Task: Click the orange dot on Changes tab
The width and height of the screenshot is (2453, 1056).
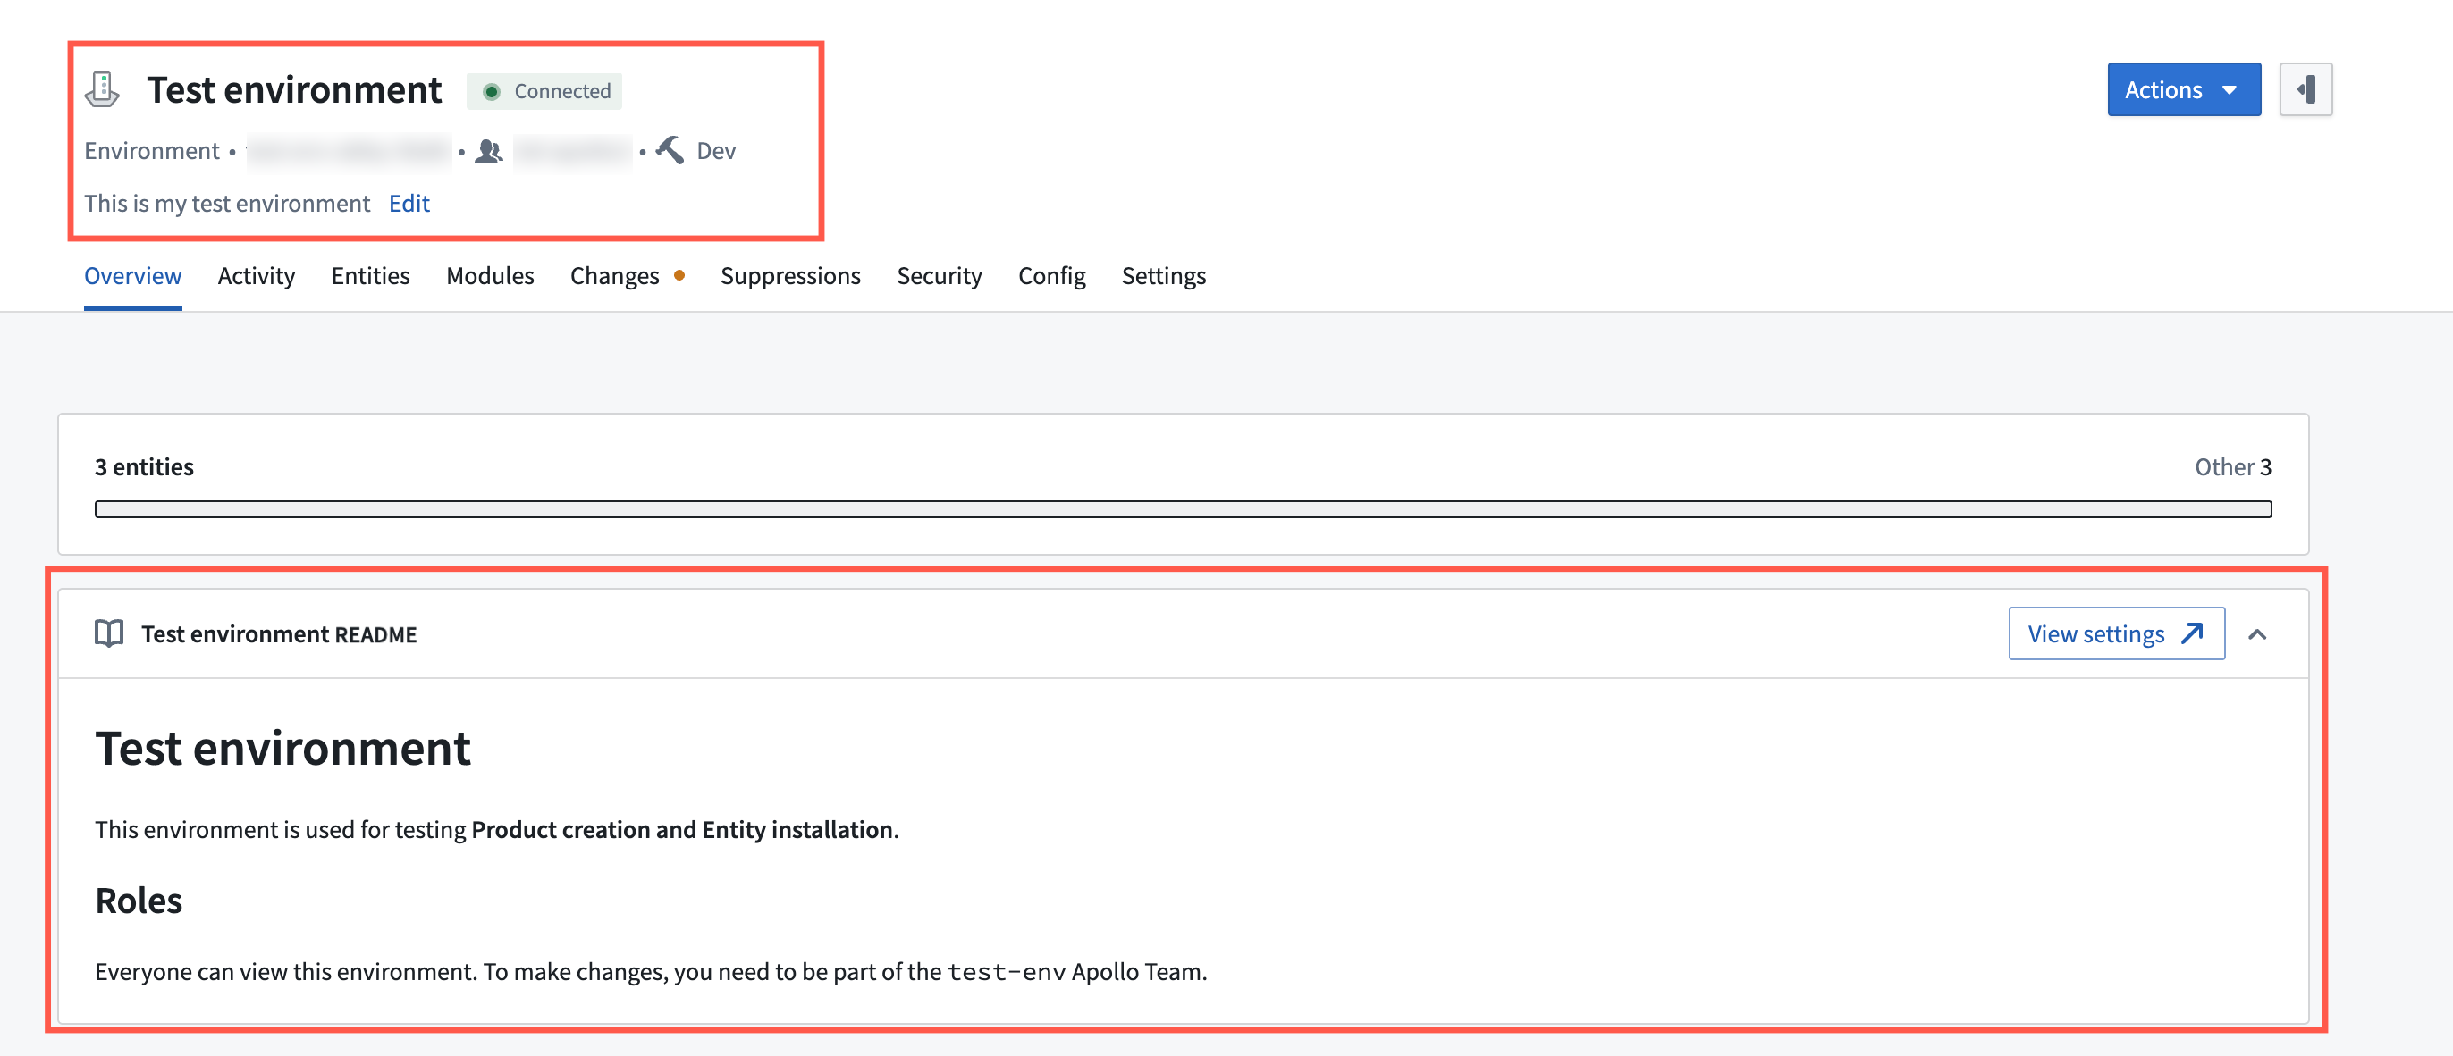Action: [x=679, y=275]
